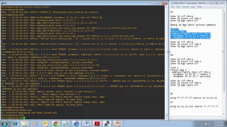Image resolution: width=227 pixels, height=127 pixels.
Task: Click the terminal scrollbar up arrow
Action: (x=166, y=7)
